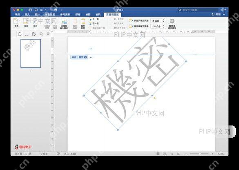Toggle the 顯示文件文字 checkbox
Viewport: 239px width, 170px height.
tap(119, 28)
